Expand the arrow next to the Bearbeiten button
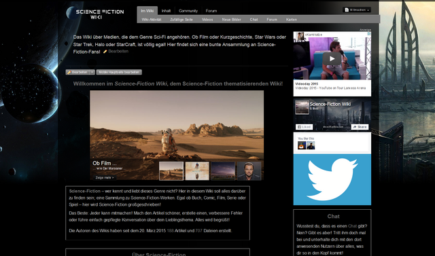 [x=92, y=72]
